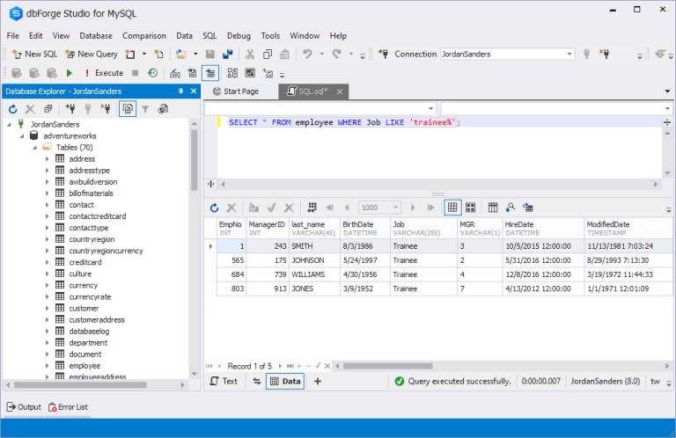The width and height of the screenshot is (676, 438).
Task: Open the Database menu
Action: coord(95,35)
